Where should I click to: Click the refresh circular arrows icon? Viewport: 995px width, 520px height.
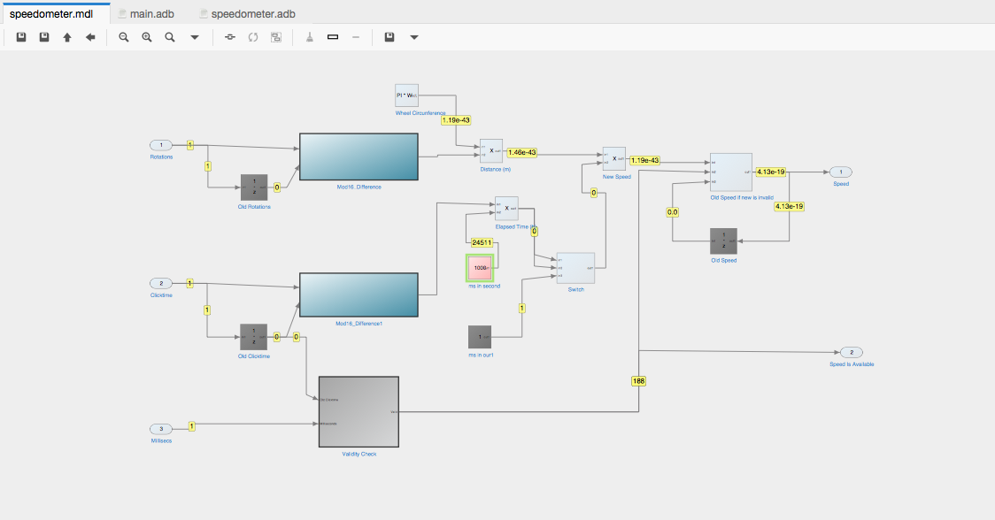tap(253, 37)
